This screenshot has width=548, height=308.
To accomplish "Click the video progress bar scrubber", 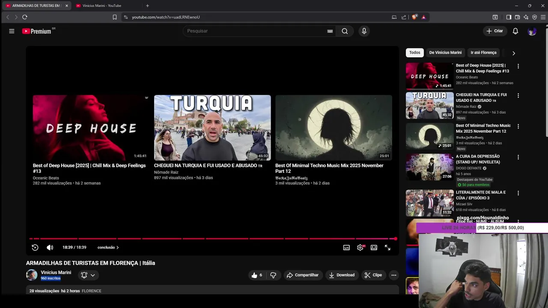I will (396, 239).
